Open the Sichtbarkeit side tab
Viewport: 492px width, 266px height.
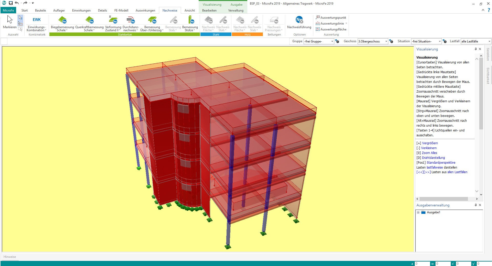point(488,76)
